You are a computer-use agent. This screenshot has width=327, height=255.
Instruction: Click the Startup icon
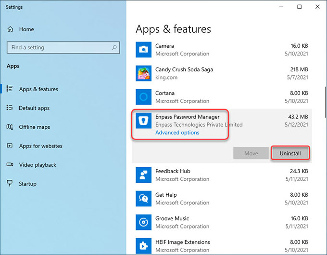[10, 183]
